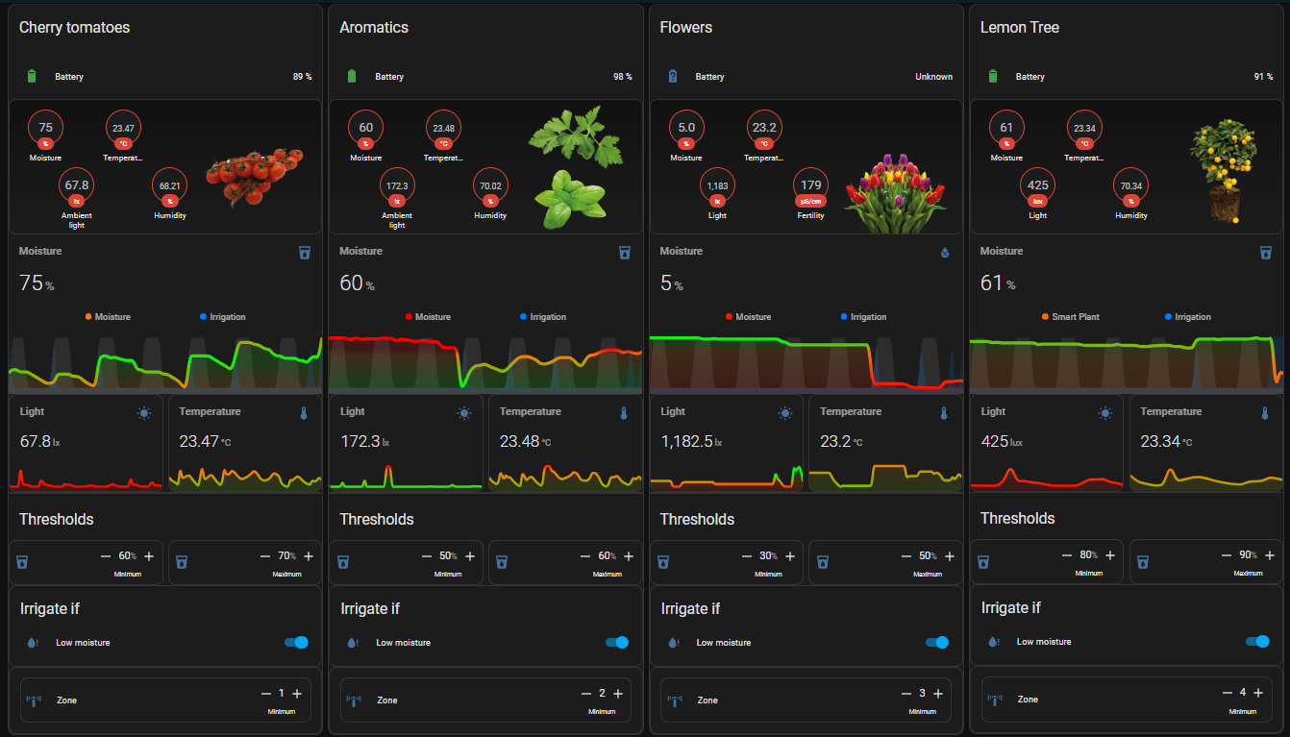Image resolution: width=1290 pixels, height=737 pixels.
Task: Click Aromatics minimum threshold bucket icon
Action: click(x=342, y=562)
